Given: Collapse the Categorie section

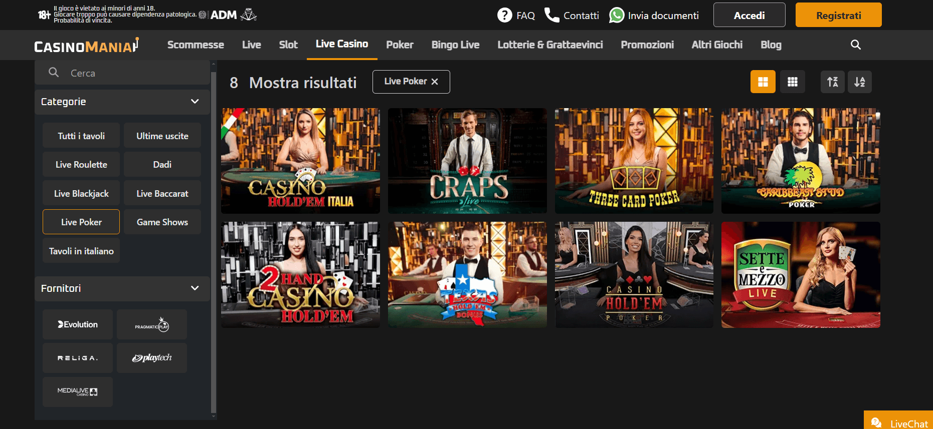Looking at the screenshot, I should click(122, 102).
